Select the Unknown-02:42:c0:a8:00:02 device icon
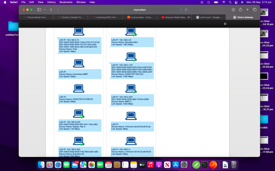 tap(131, 141)
